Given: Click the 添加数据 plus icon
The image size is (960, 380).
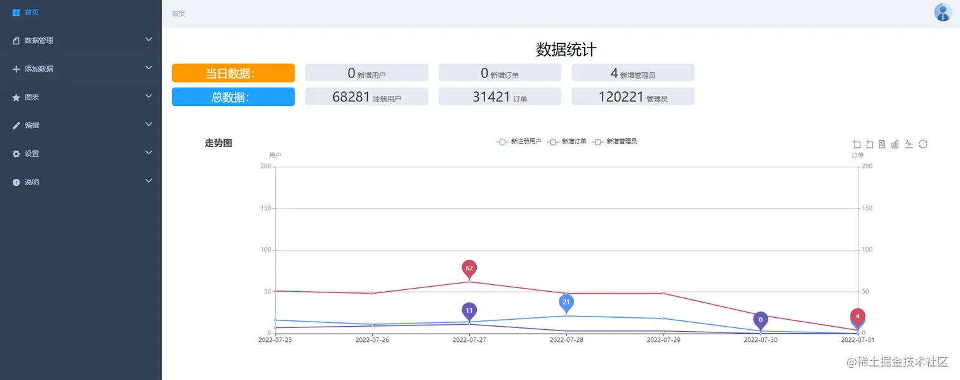Looking at the screenshot, I should [17, 69].
